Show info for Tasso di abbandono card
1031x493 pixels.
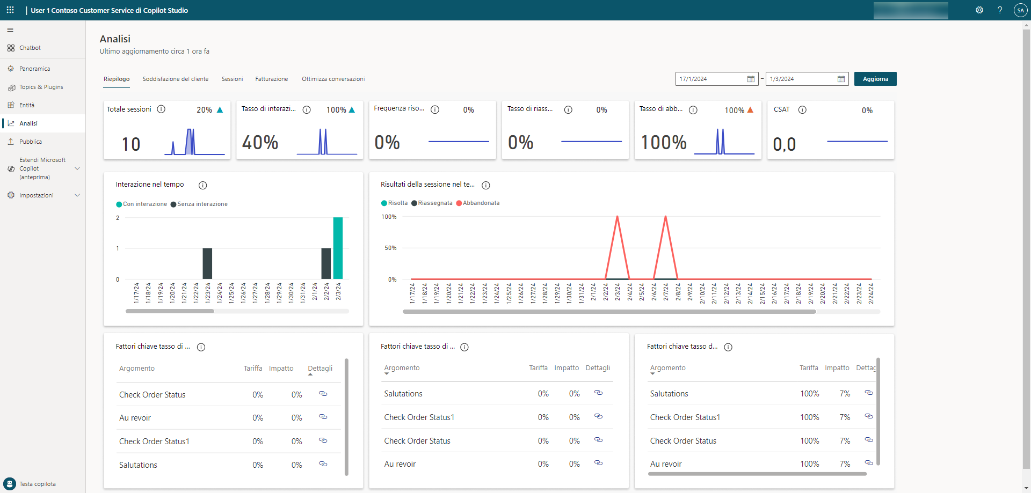pyautogui.click(x=693, y=109)
